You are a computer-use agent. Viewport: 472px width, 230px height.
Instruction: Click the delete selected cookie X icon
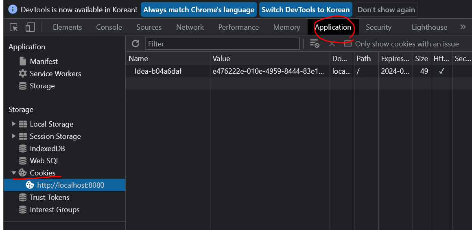coord(332,44)
